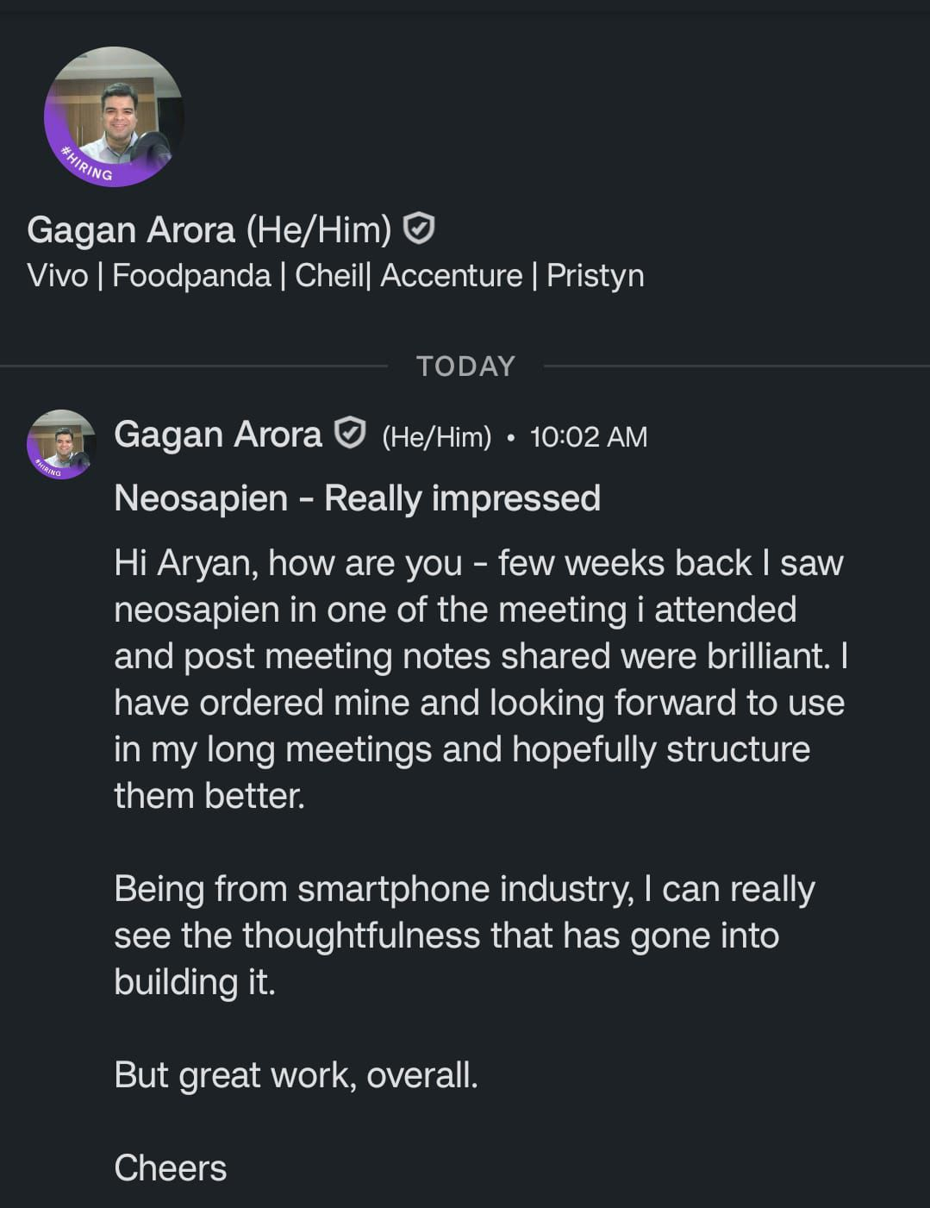Click the verified badge next to sender name

(349, 434)
